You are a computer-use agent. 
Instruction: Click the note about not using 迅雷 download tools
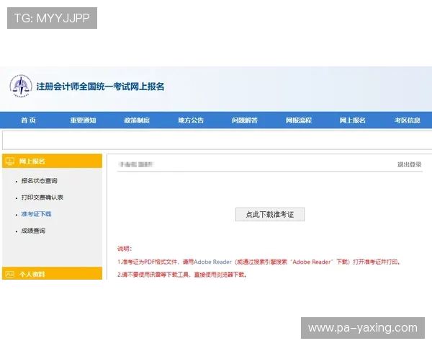click(182, 275)
